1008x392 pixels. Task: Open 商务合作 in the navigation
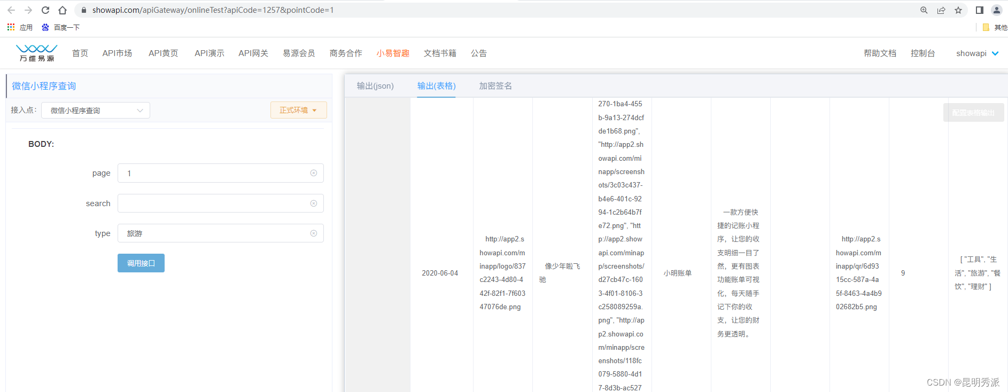(346, 53)
